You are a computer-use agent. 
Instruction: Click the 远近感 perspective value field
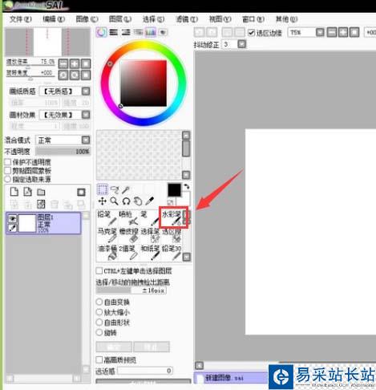pyautogui.click(x=145, y=371)
